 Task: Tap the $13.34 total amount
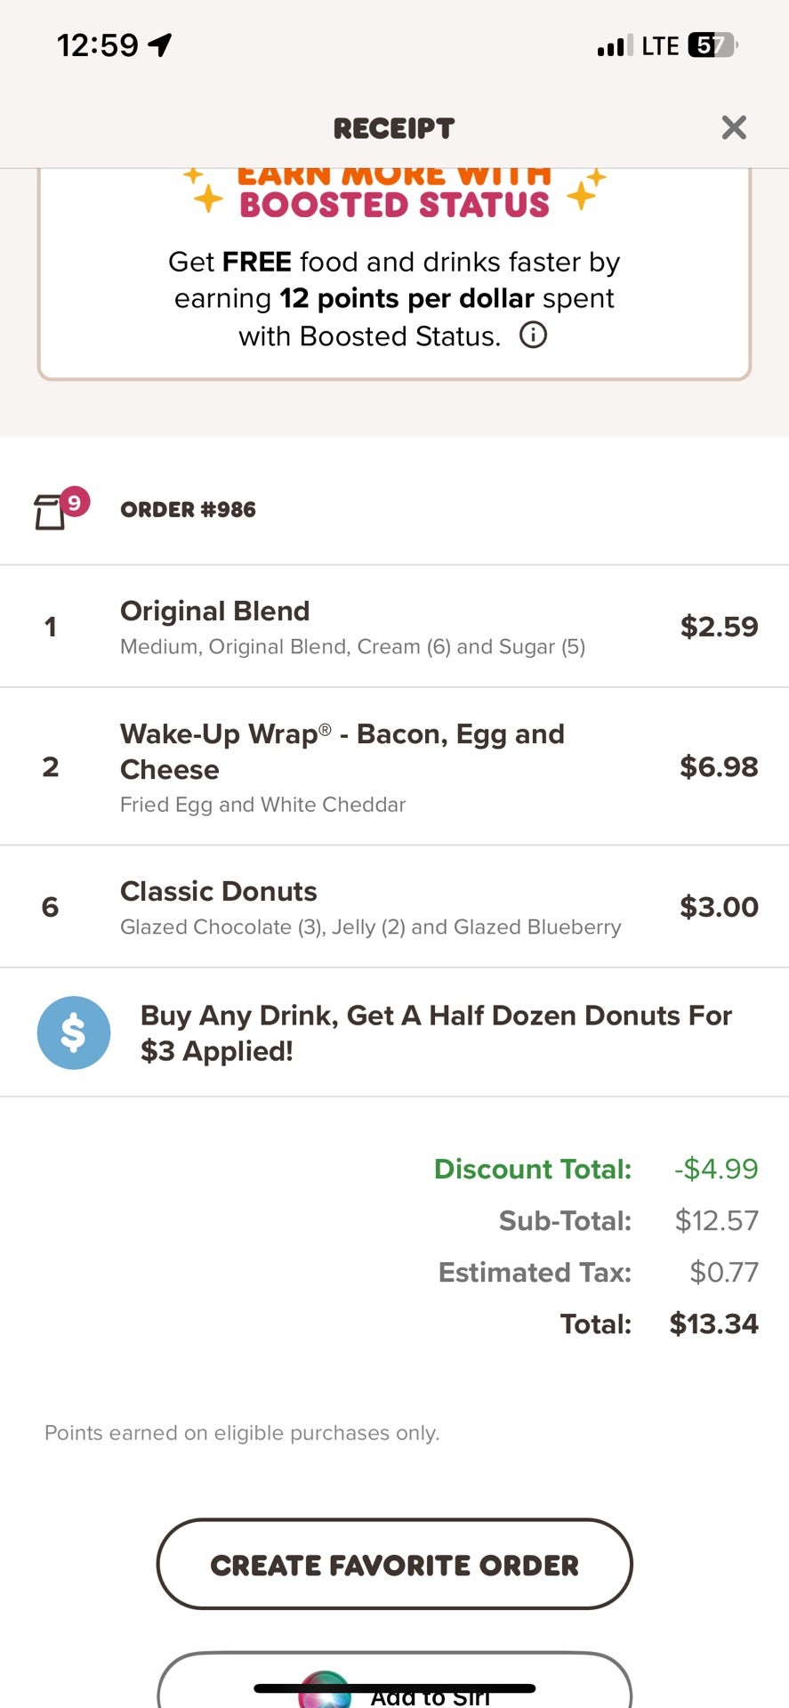click(713, 1323)
